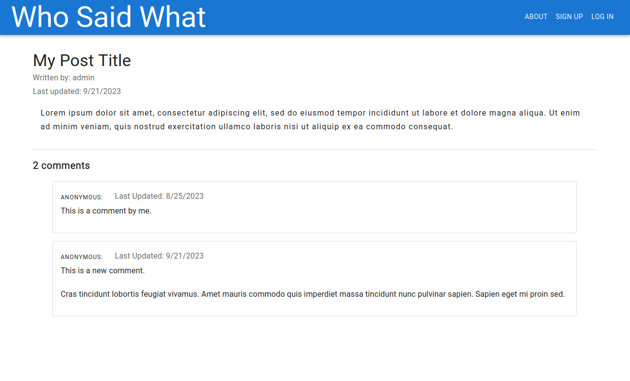The width and height of the screenshot is (630, 381).
Task: Select the Lorem ipsum post body text
Action: pos(310,119)
